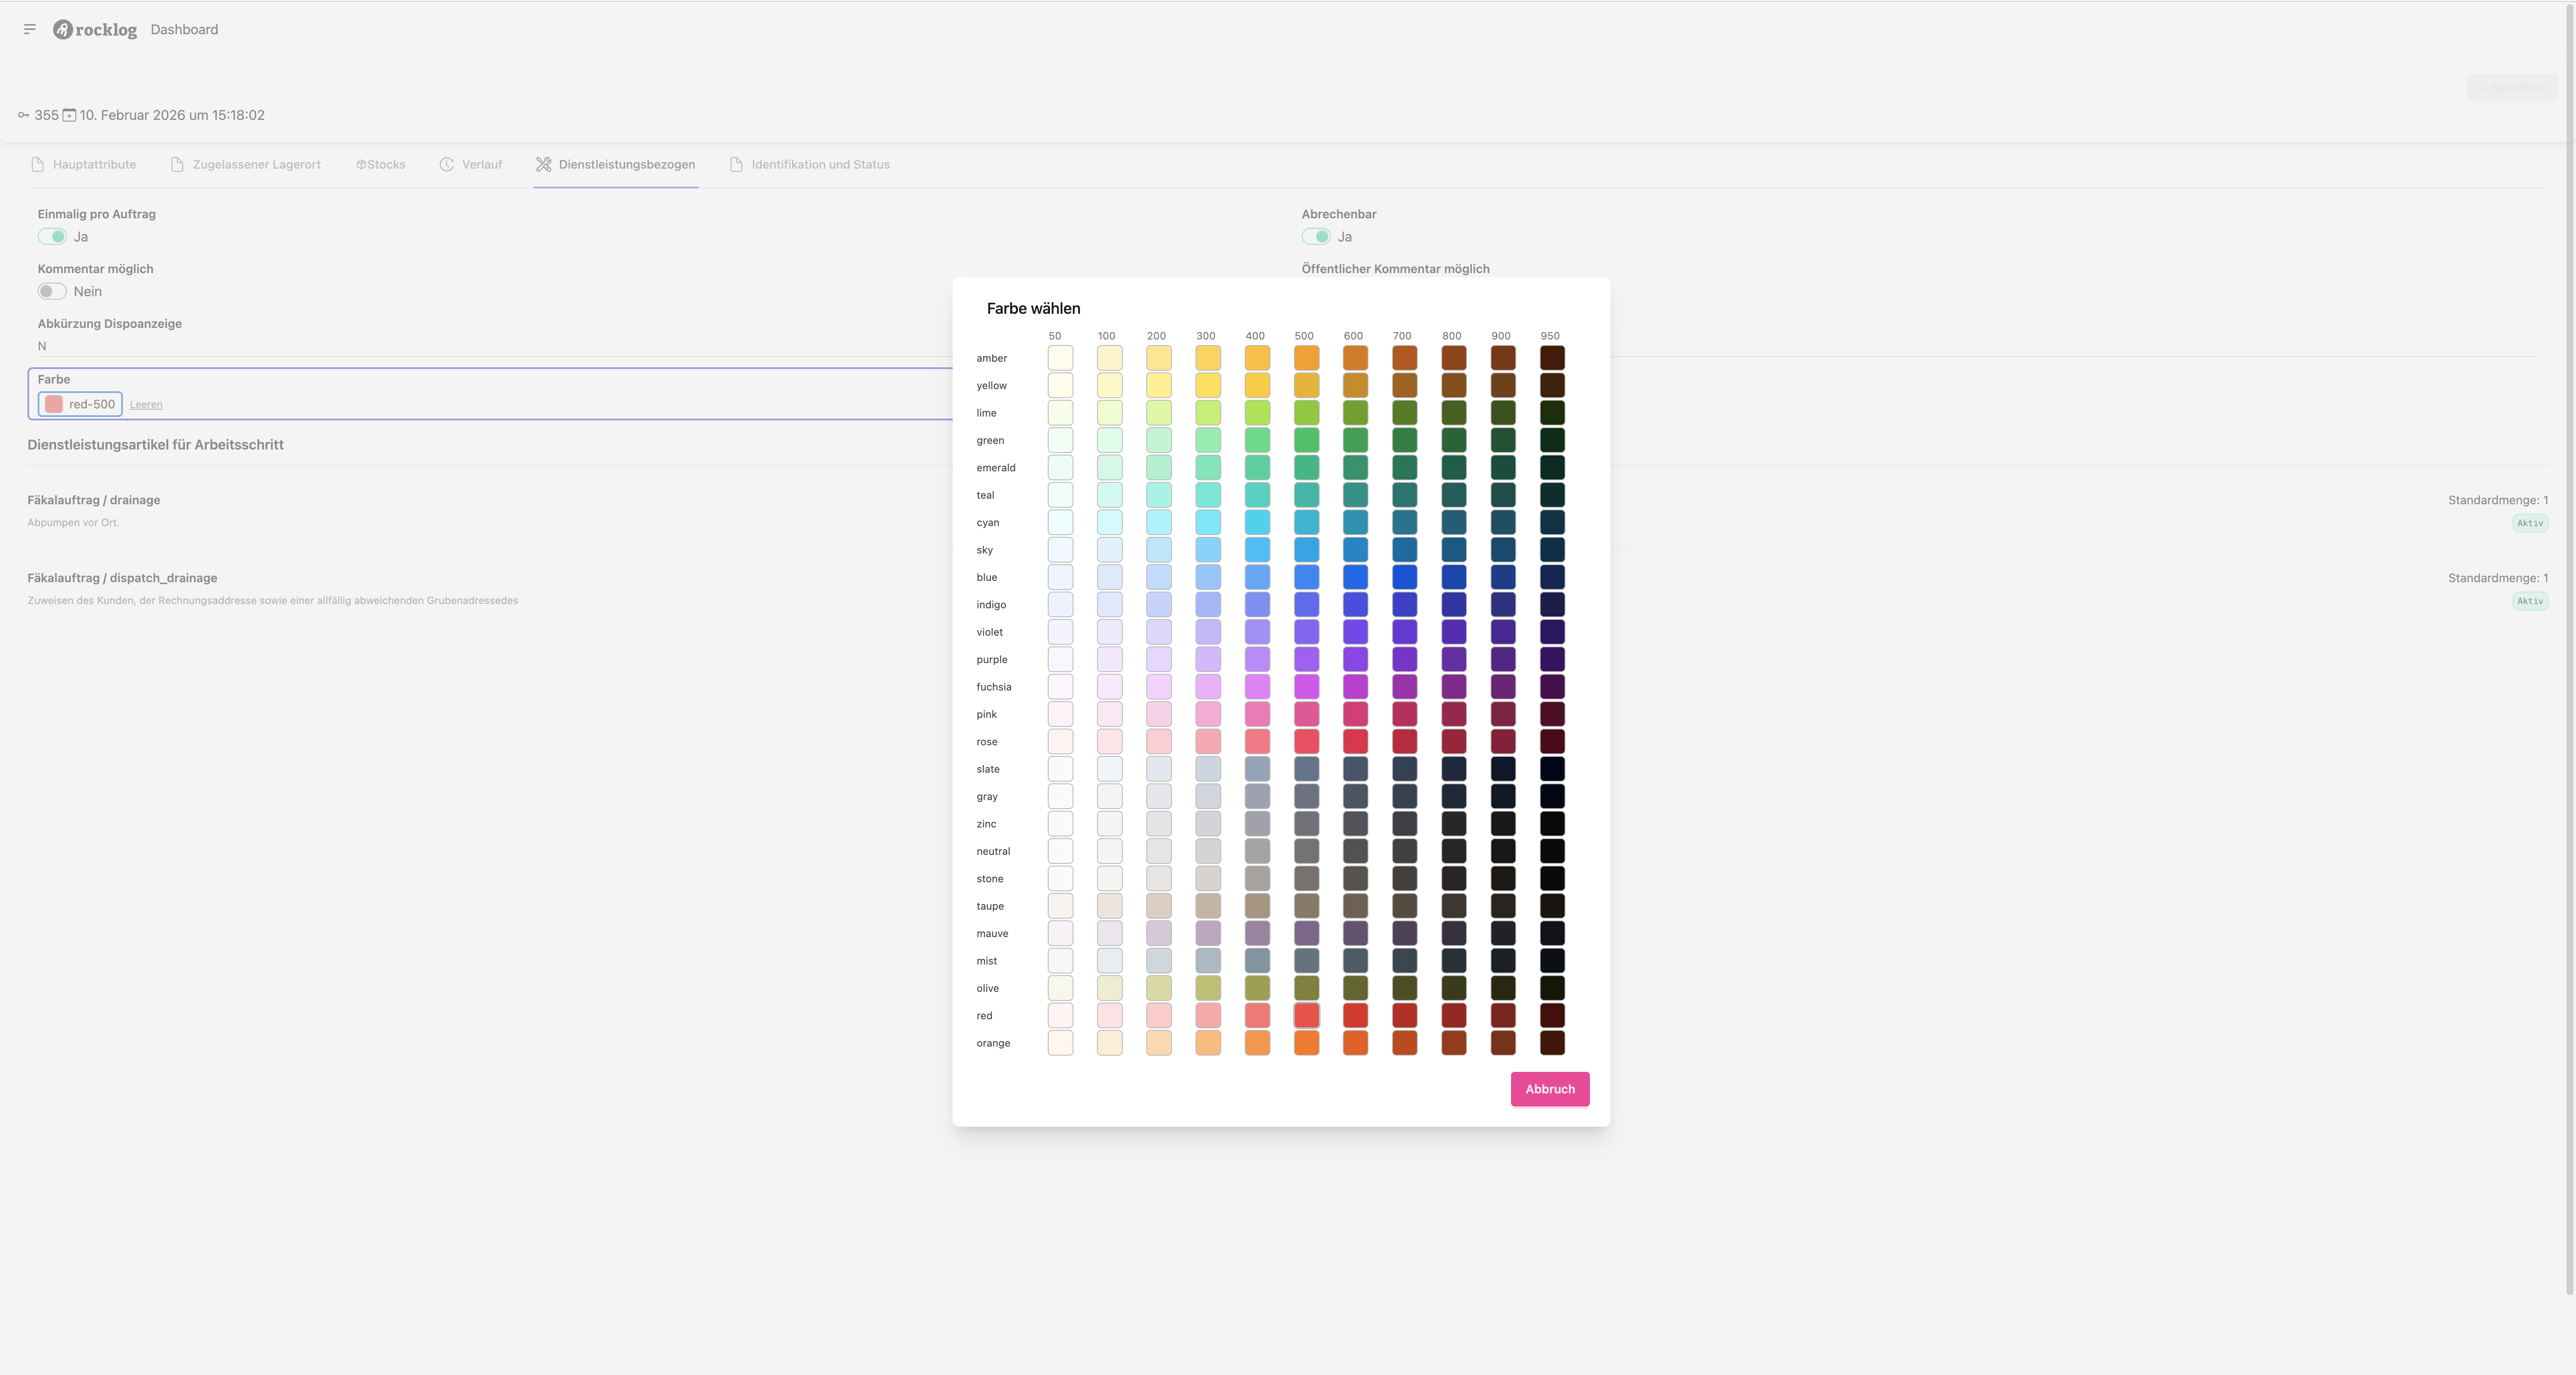Viewport: 2576px width, 1375px height.
Task: Choose the blue 950 swatch
Action: point(1552,577)
